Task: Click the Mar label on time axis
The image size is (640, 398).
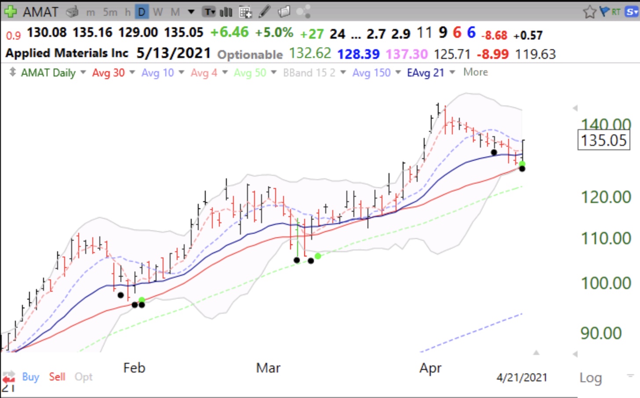Action: pos(268,368)
